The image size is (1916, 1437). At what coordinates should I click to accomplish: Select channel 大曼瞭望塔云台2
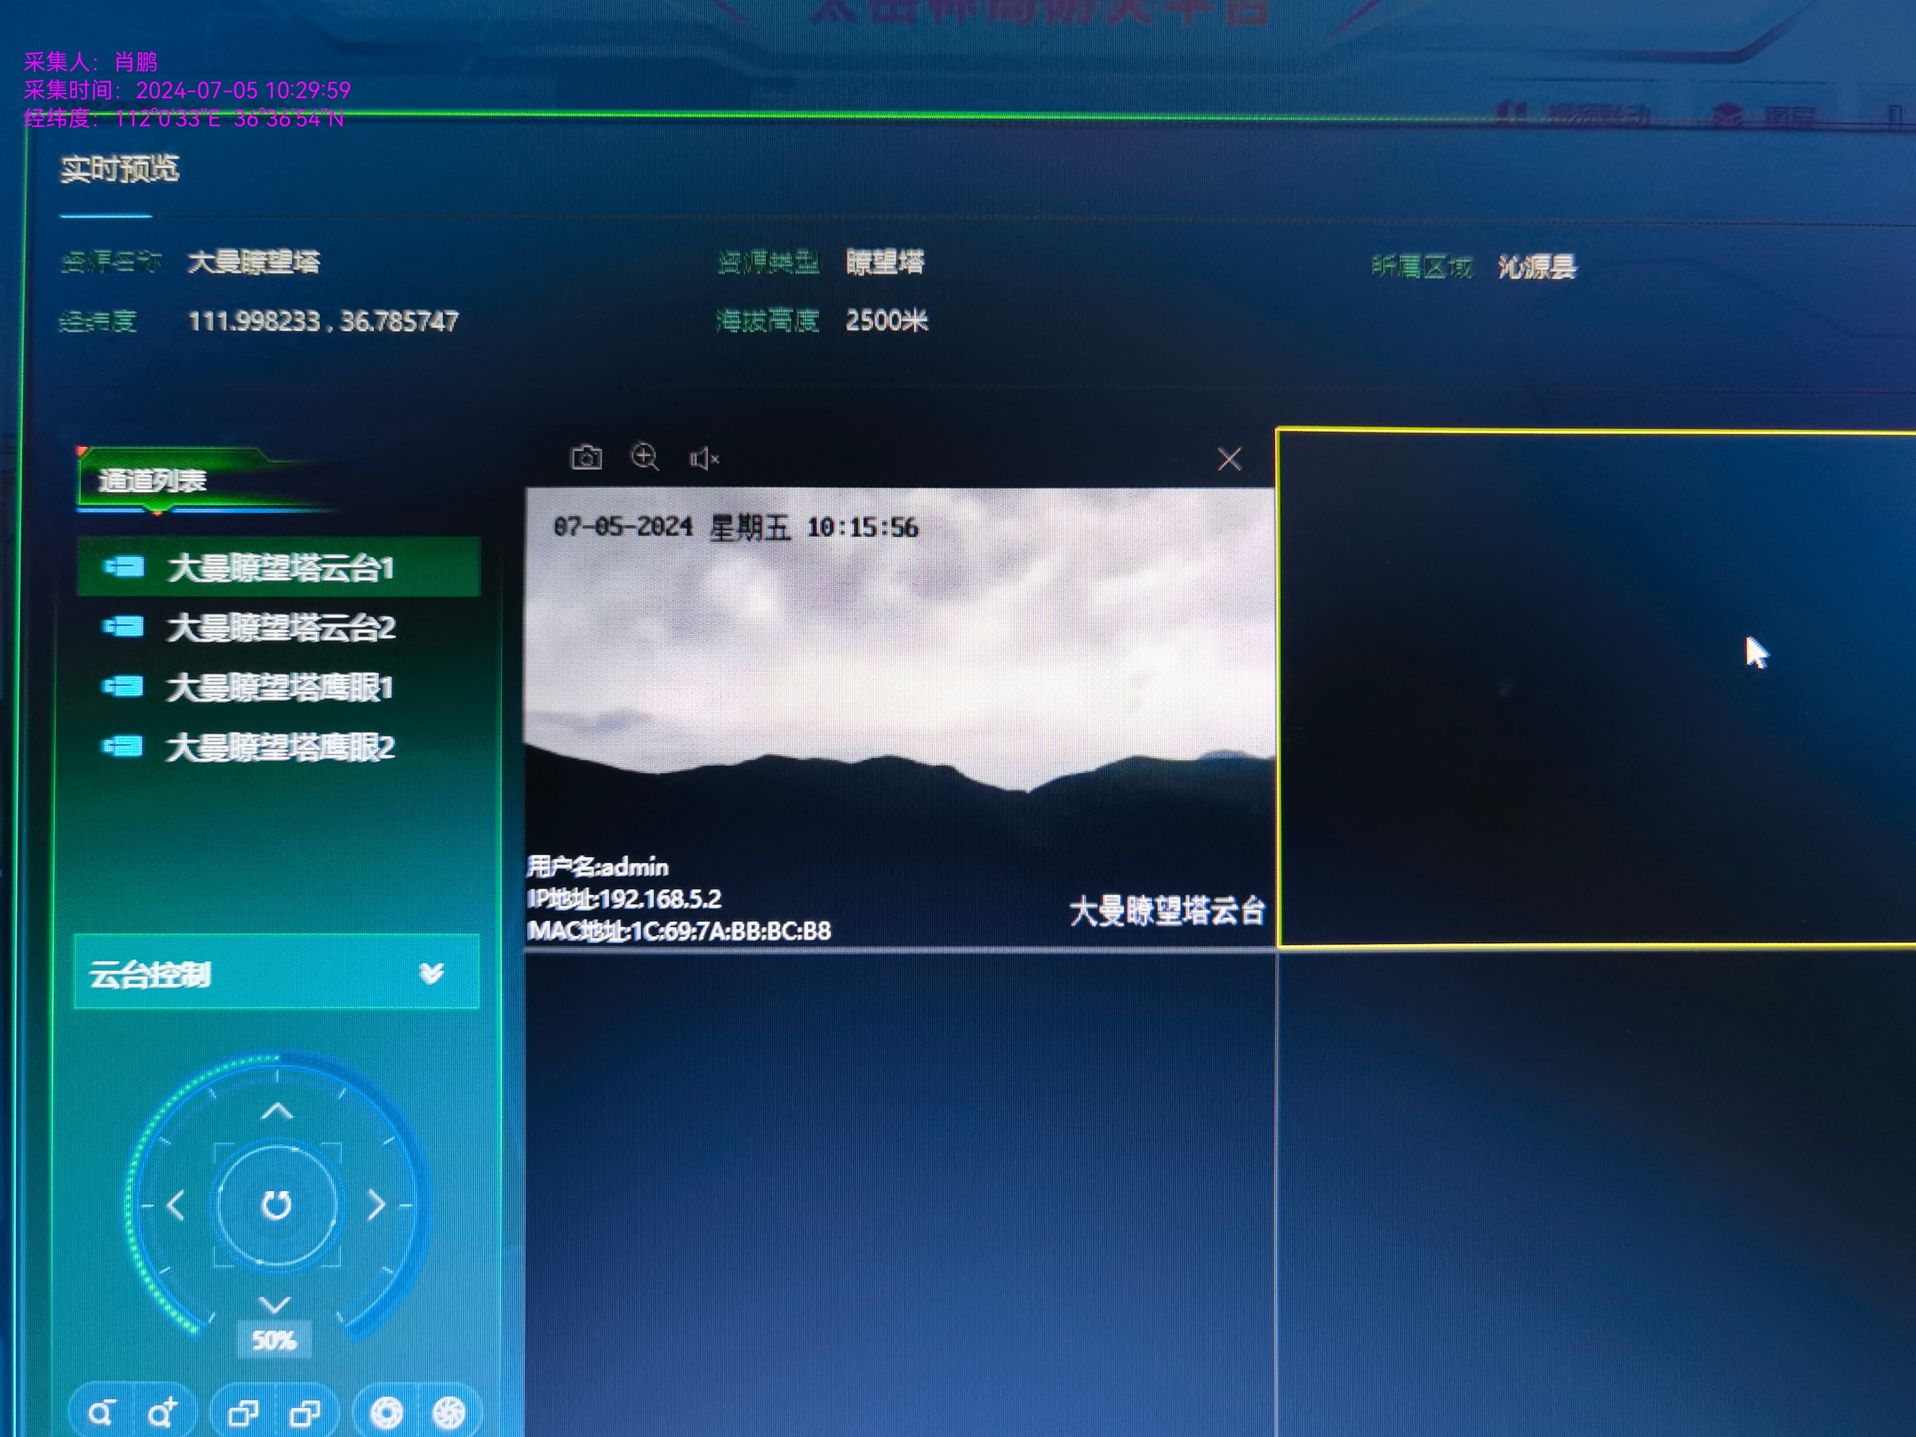click(x=280, y=628)
